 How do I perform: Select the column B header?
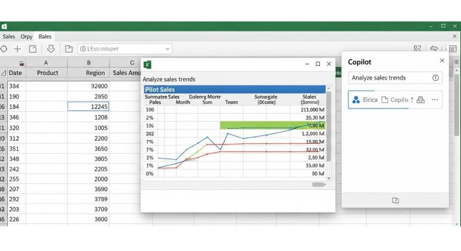pyautogui.click(x=88, y=63)
